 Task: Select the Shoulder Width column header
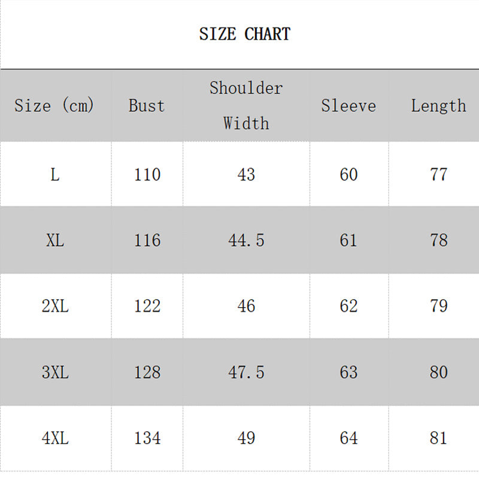tap(246, 105)
